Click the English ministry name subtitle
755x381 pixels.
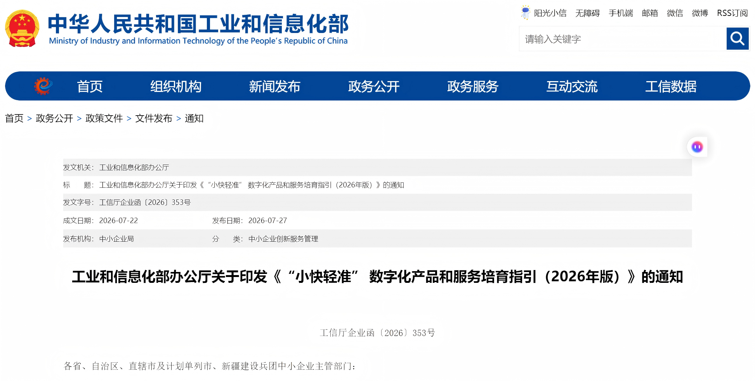click(x=198, y=41)
